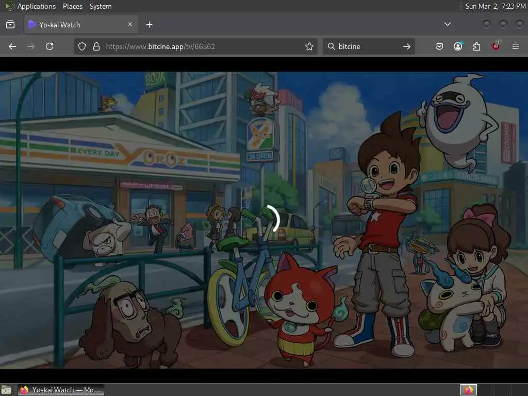Open tracking protection shield icon
528x396 pixels.
pos(82,46)
